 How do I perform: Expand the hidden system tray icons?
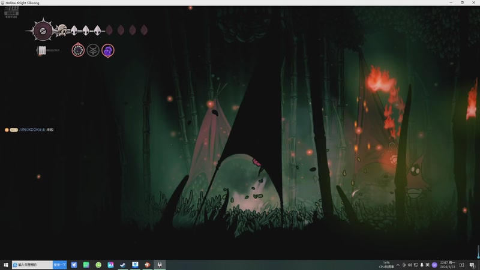[398, 265]
